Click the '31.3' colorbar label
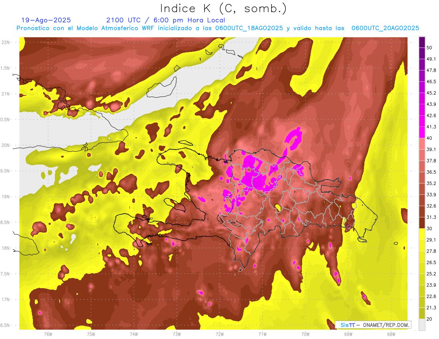439x339 pixels. [431, 217]
